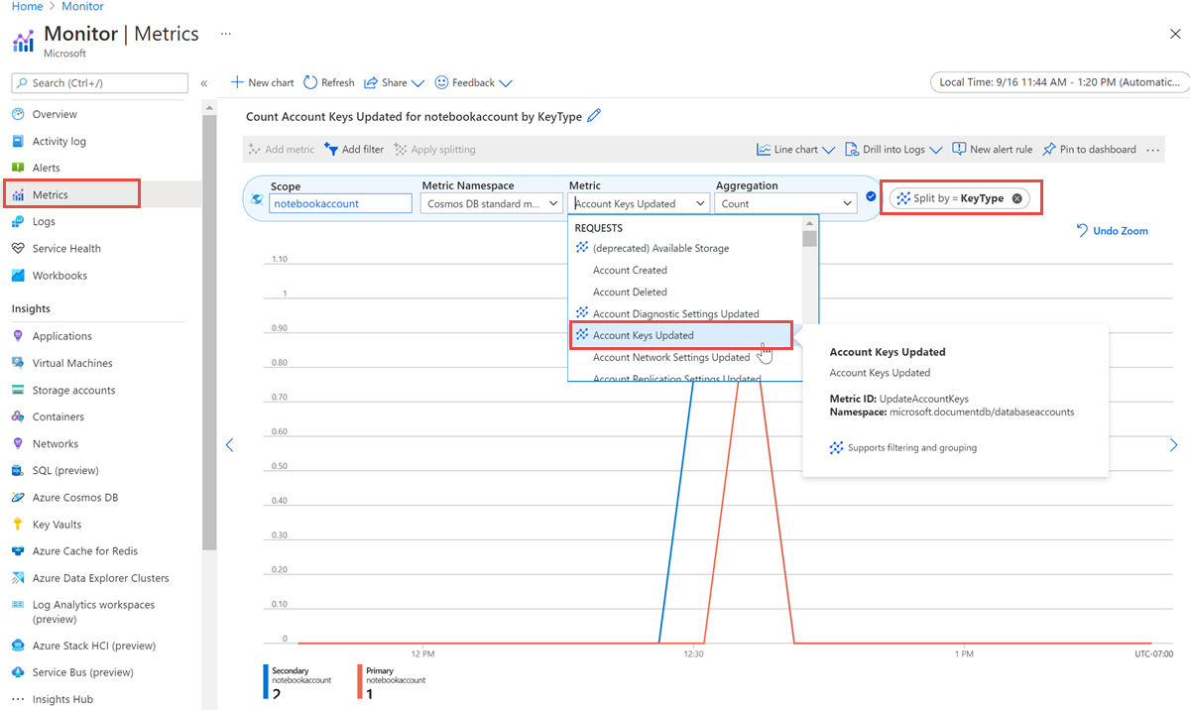Open Log Analytics workspaces (preview)
The width and height of the screenshot is (1190, 710).
93,611
